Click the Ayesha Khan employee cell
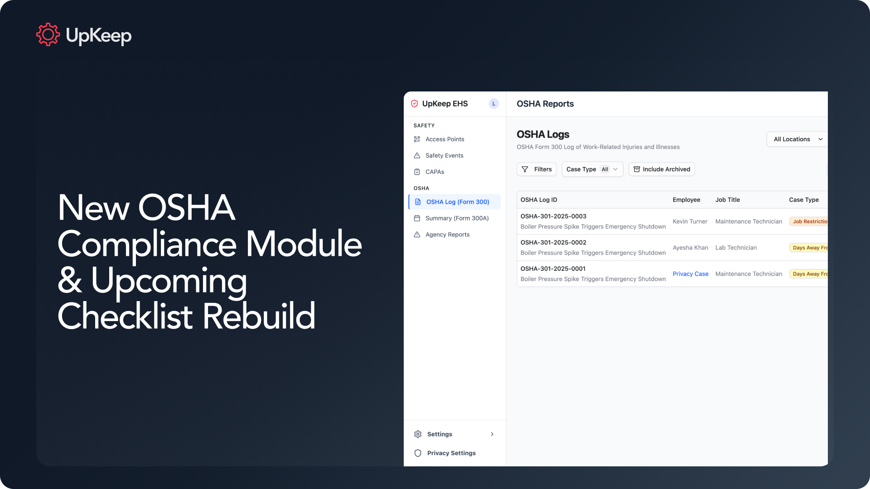 coord(690,248)
